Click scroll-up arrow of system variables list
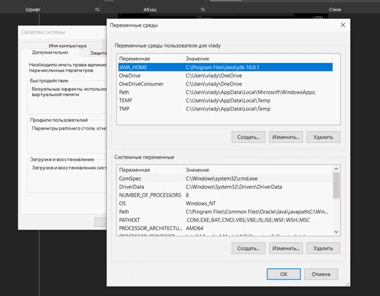 pos(336,169)
